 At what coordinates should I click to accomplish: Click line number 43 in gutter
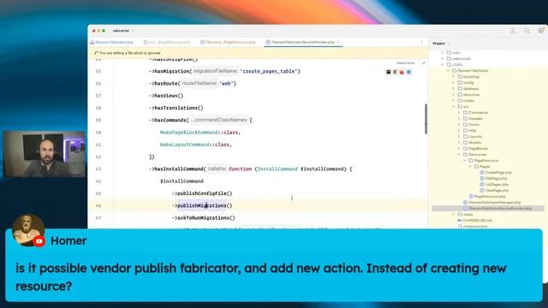tap(98, 169)
